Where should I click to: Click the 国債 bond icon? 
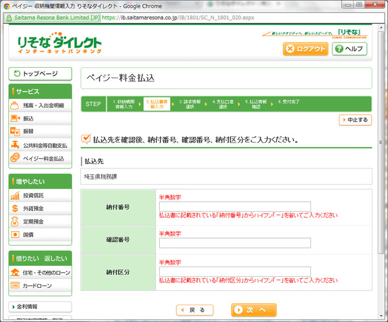coord(15,235)
